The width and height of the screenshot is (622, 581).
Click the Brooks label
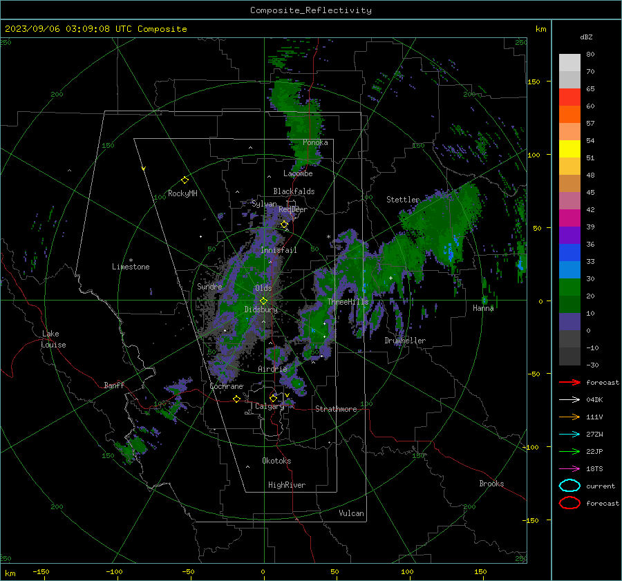click(x=491, y=484)
